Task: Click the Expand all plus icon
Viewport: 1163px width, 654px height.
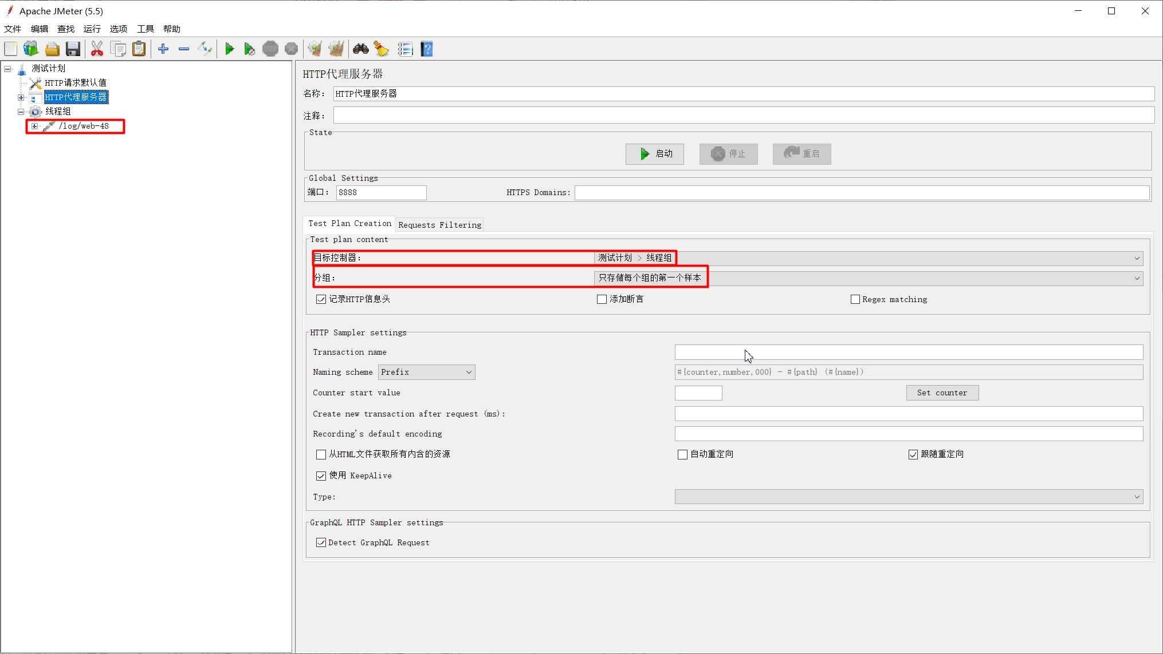Action: pos(163,49)
